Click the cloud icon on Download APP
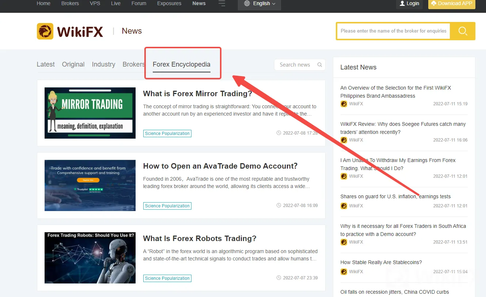Image resolution: width=486 pixels, height=297 pixels. tap(434, 3)
